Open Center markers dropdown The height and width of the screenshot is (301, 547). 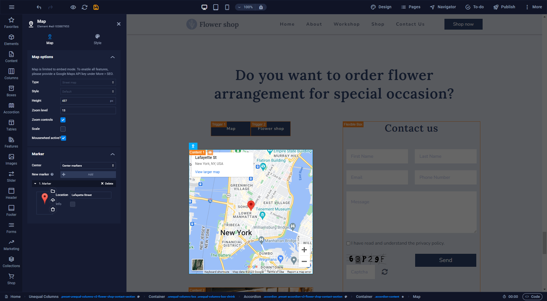(88, 165)
